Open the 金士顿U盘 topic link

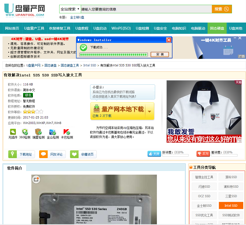pos(77,17)
